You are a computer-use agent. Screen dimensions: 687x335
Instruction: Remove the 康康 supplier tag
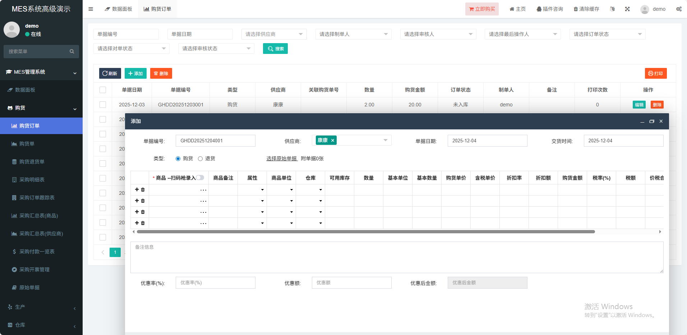tap(333, 141)
